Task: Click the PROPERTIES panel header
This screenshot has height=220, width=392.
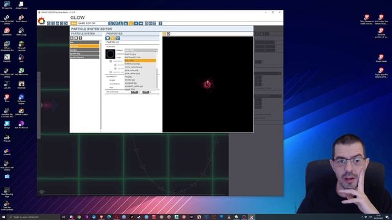Action: coord(132,34)
